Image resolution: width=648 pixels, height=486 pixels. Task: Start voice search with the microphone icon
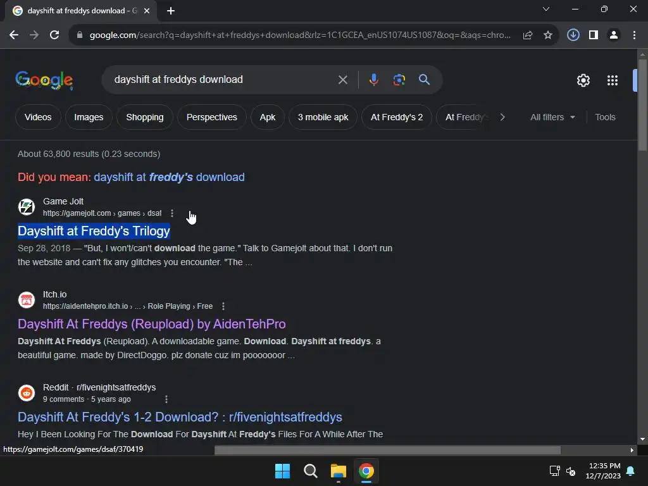(x=373, y=80)
